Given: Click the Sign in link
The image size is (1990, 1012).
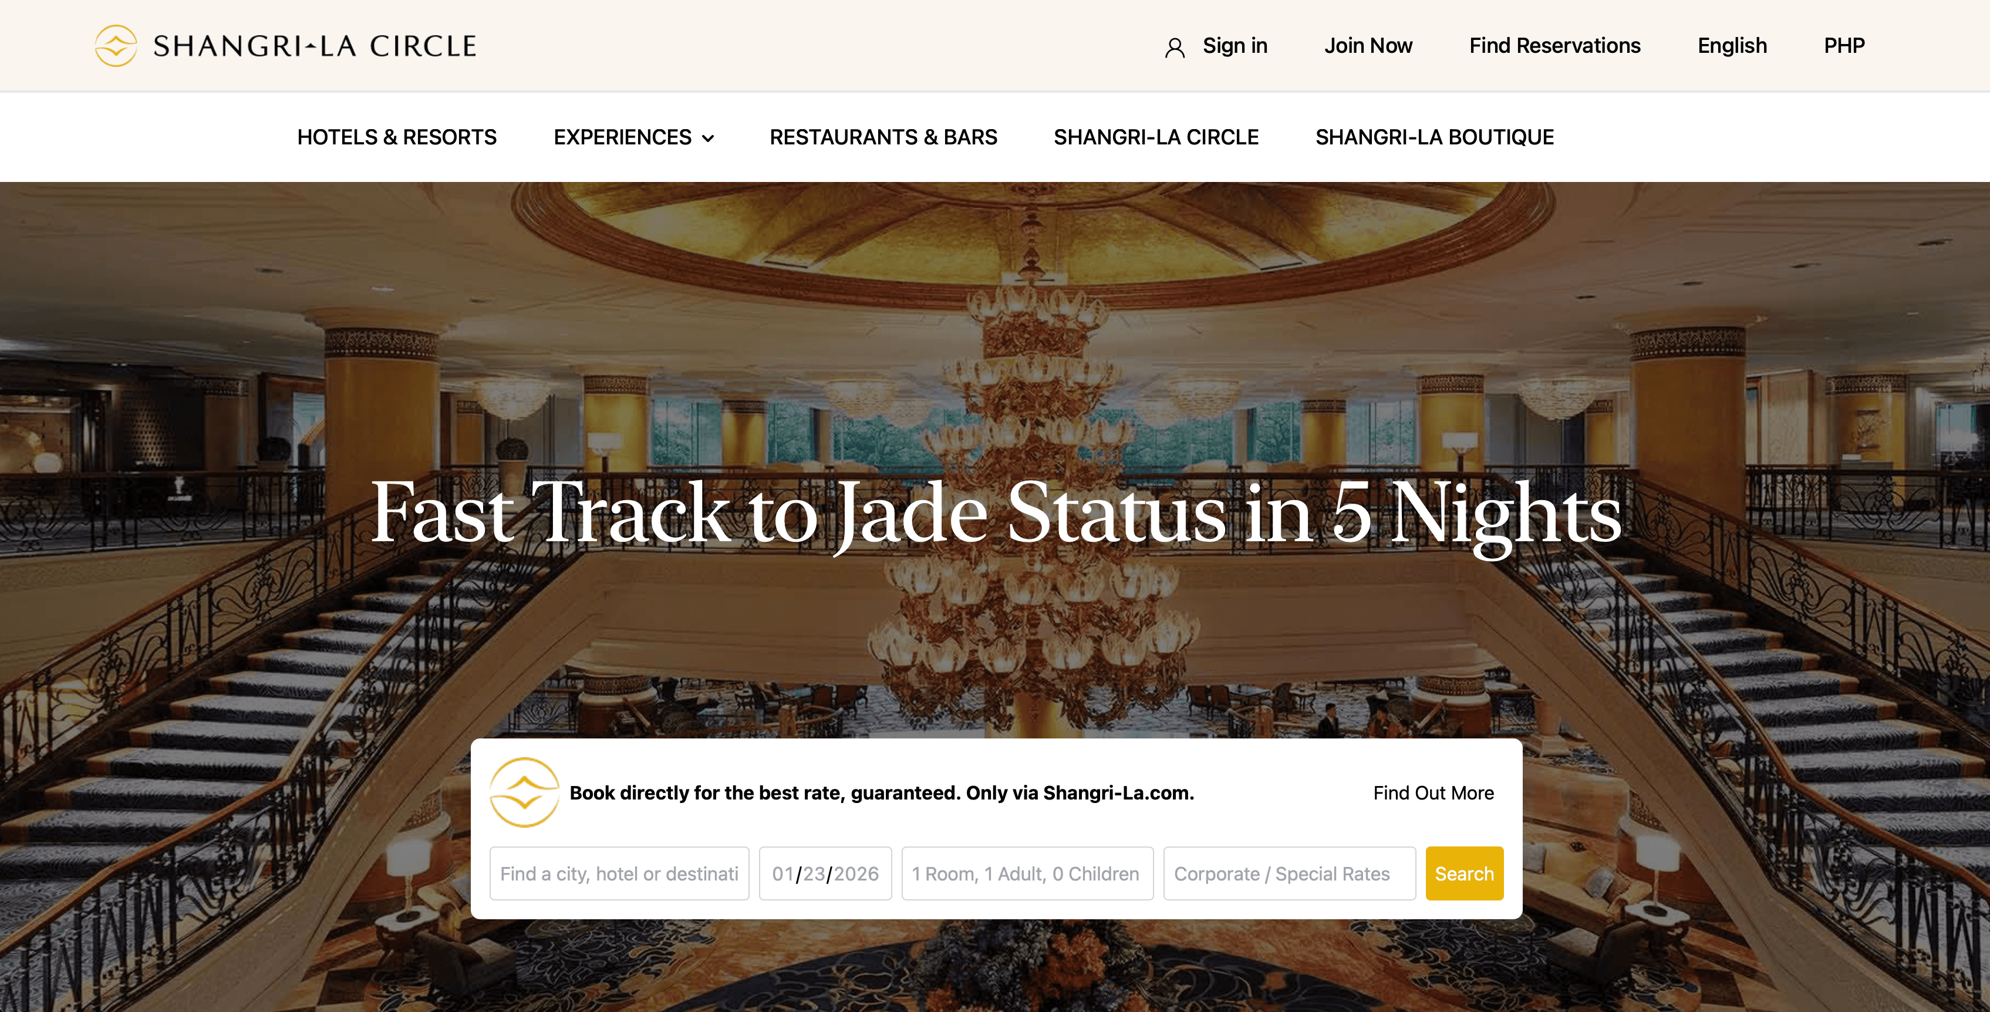Looking at the screenshot, I should [1235, 46].
